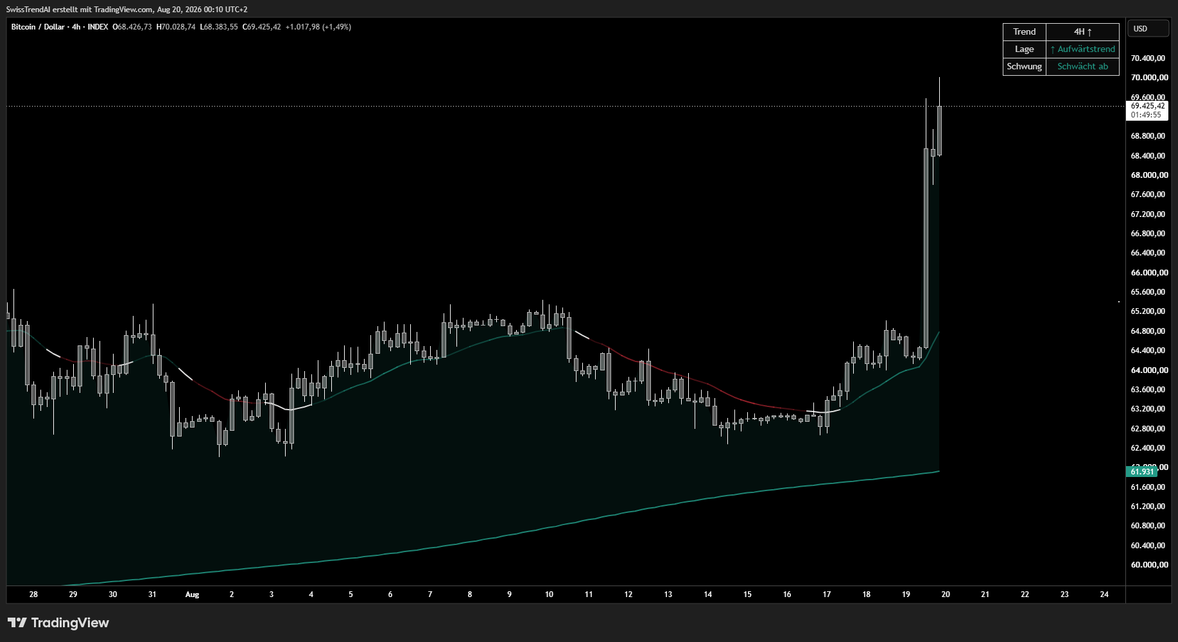Click the 01:49:55 candle countdown timer

point(1146,115)
